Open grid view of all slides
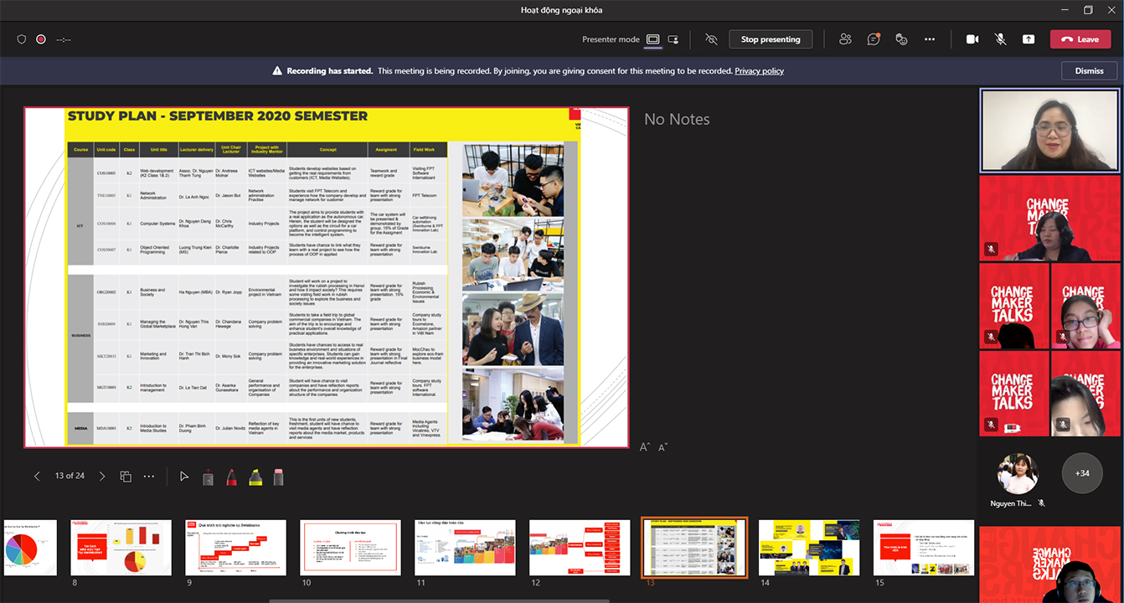Screen dimensions: 1124x603 click(126, 477)
